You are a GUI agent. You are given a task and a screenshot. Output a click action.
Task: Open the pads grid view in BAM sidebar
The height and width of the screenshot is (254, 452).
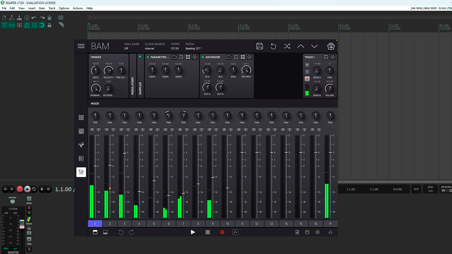point(81,117)
